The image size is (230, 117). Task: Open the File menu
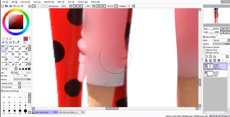coord(6,2)
